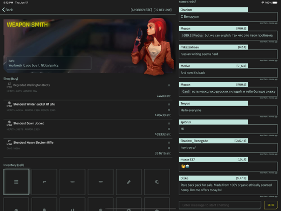The image size is (281, 211).
Task: Tap the 'Shop (buy)' section heading
Action: [11, 78]
